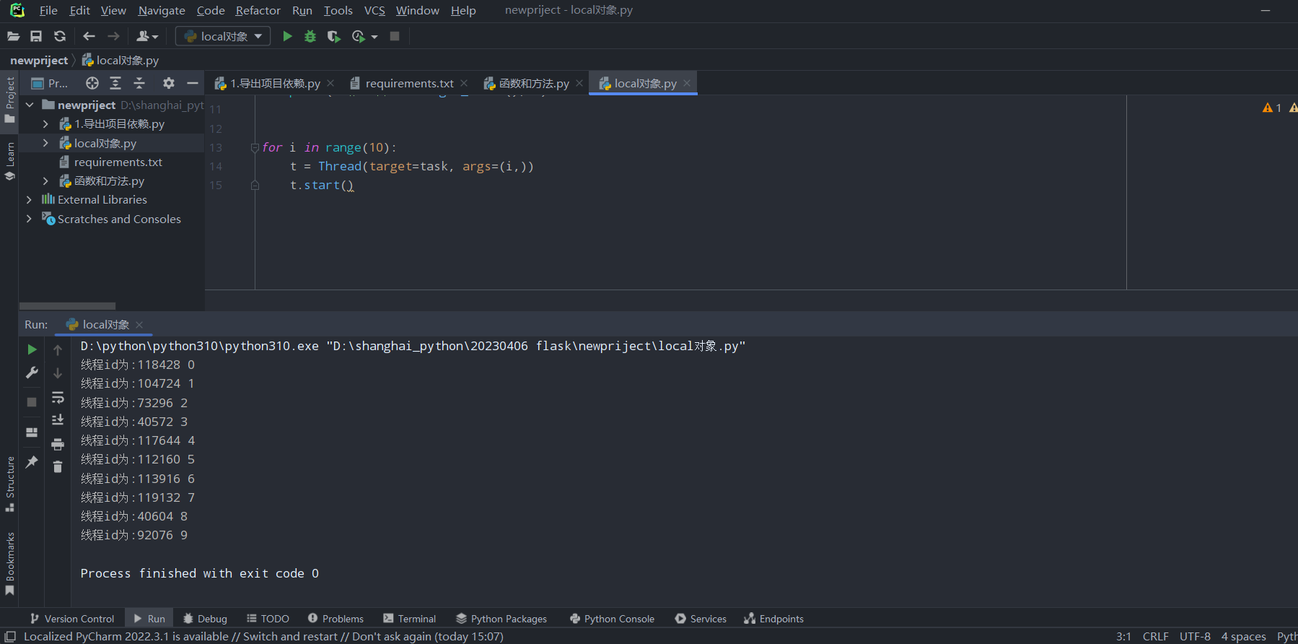Navigate back with the left arrow

(89, 36)
